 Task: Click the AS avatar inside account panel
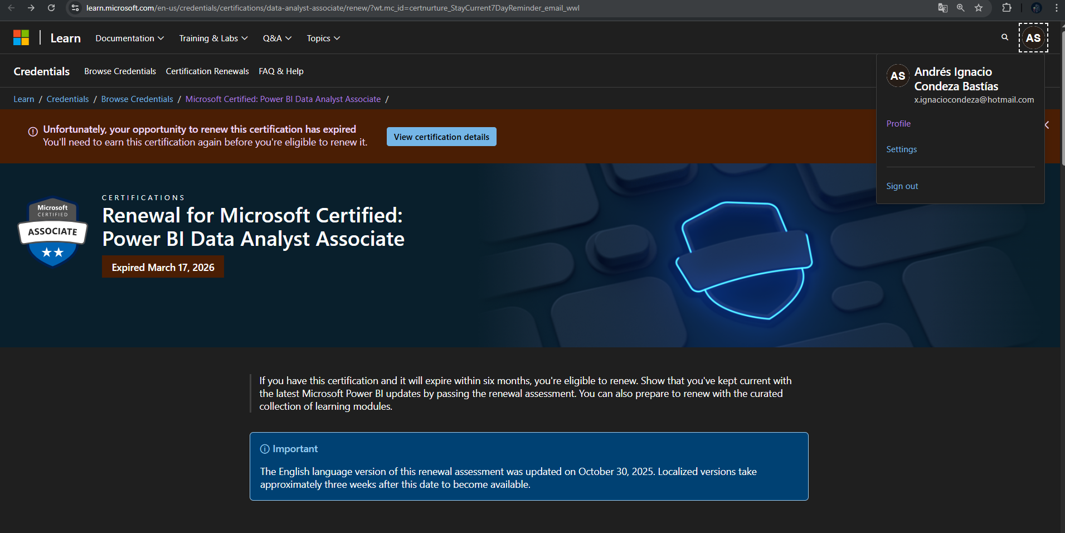898,76
